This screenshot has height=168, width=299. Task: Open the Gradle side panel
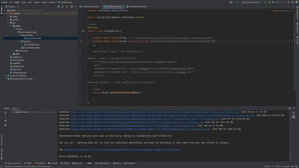297,41
